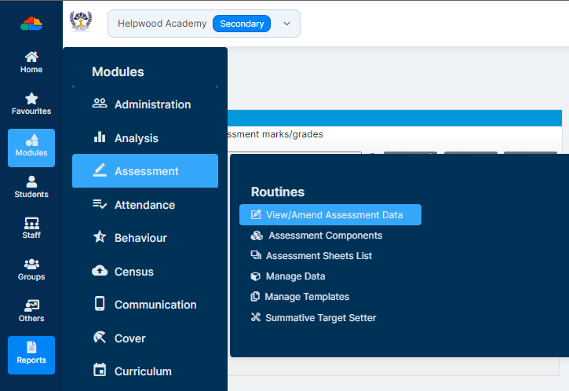Click the cloud app logo
Image resolution: width=569 pixels, height=391 pixels.
pos(31,24)
